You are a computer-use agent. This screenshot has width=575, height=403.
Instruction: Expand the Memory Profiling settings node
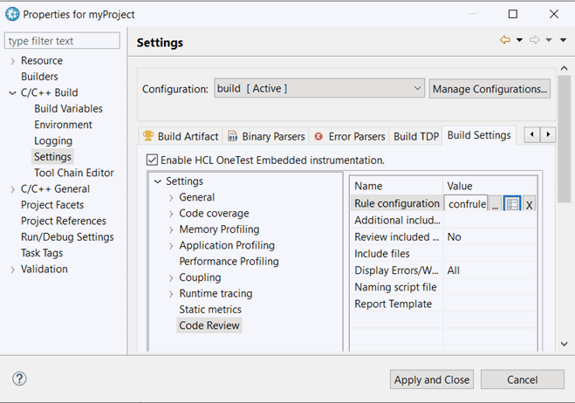[171, 229]
